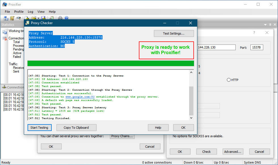
Task: Click Cancel next to the Advanced... button
Action: pyautogui.click(x=259, y=152)
